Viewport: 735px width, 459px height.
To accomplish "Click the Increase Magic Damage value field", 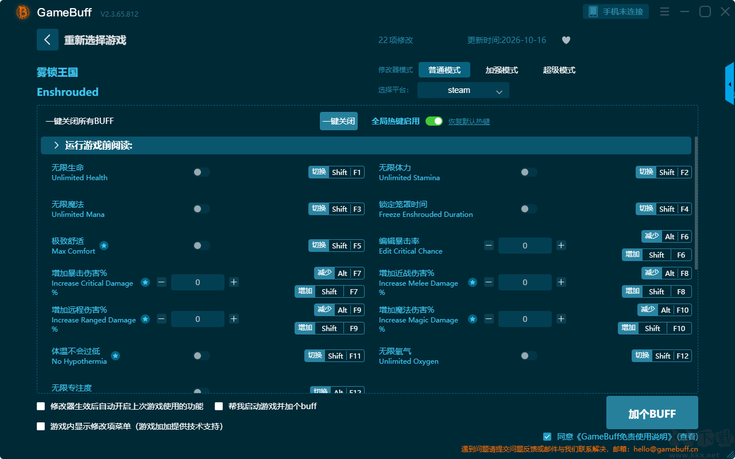I will pos(525,319).
